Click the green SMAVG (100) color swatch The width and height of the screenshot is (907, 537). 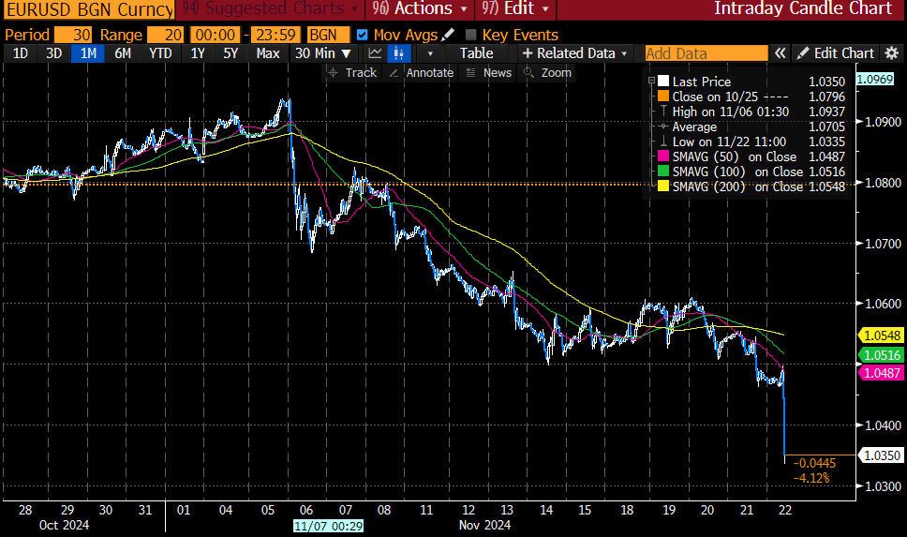click(x=662, y=172)
